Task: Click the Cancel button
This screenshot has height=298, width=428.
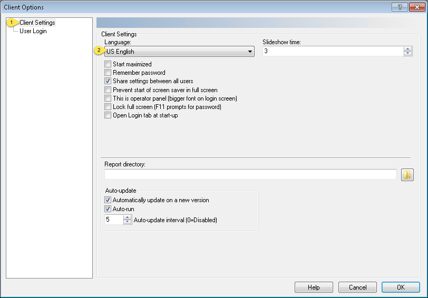Action: (x=357, y=287)
